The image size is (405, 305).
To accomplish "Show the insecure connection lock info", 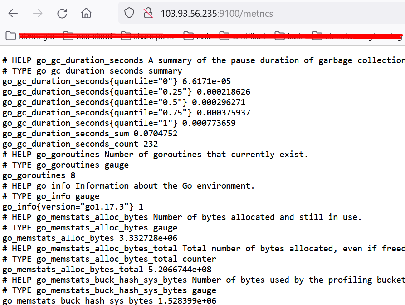I will click(x=147, y=14).
